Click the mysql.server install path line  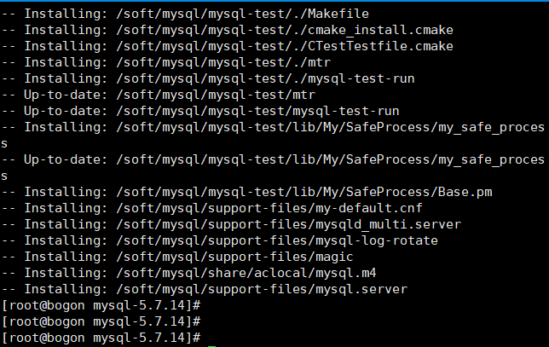tap(205, 289)
